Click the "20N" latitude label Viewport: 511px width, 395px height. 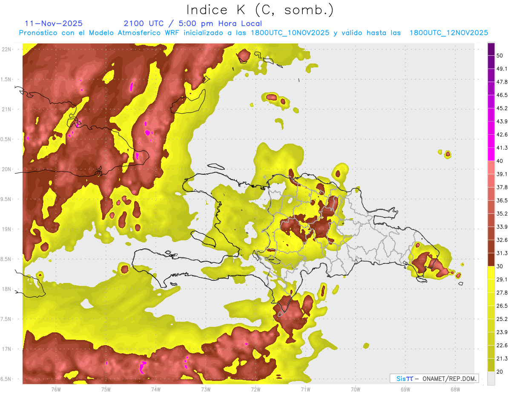6,169
